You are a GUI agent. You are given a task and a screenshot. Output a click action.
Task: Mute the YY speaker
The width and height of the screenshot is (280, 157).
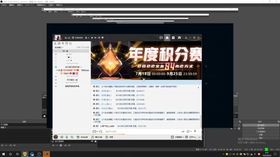tap(62, 137)
